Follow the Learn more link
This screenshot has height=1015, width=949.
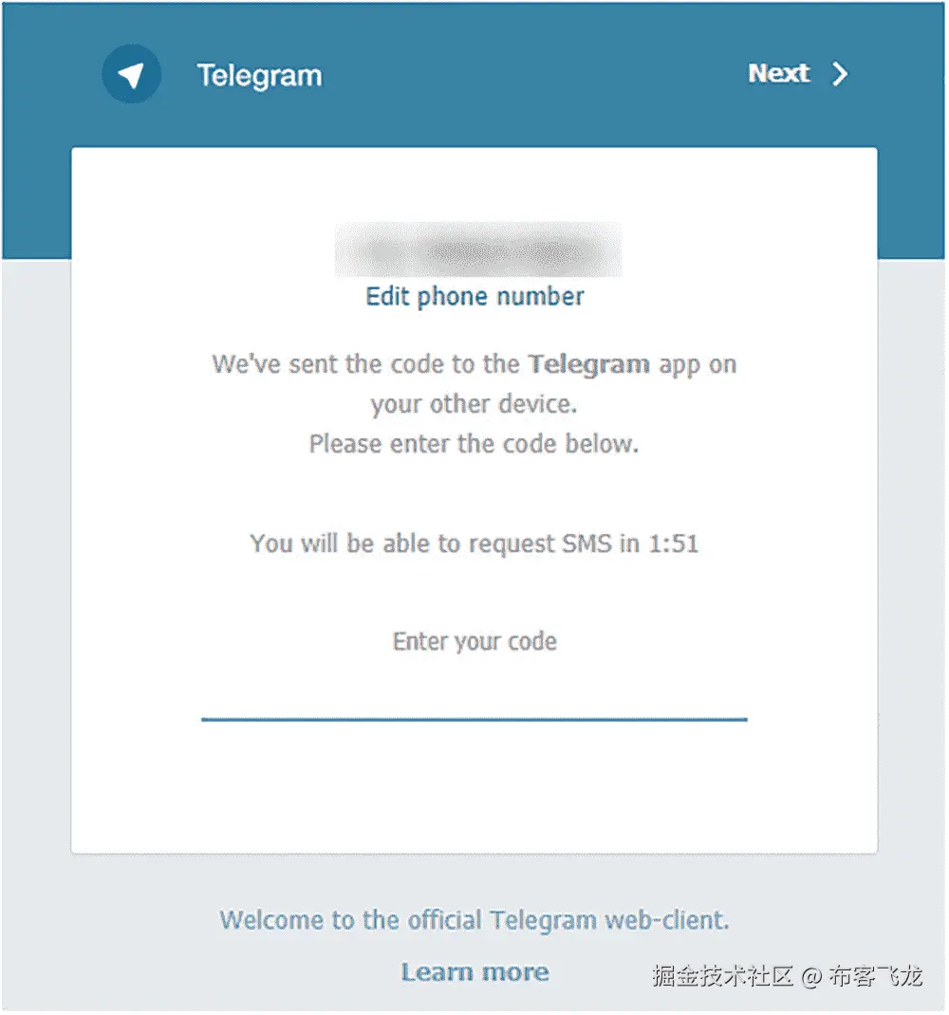(x=474, y=971)
